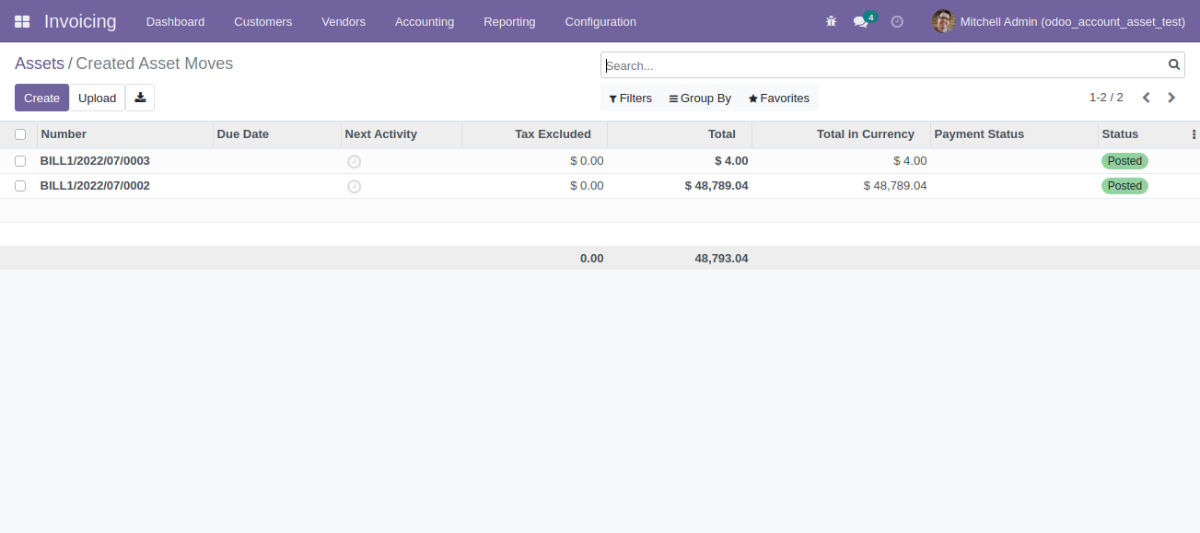Click Tax Excluded $ 0.00 of BILL1/2022/07/0002

587,186
